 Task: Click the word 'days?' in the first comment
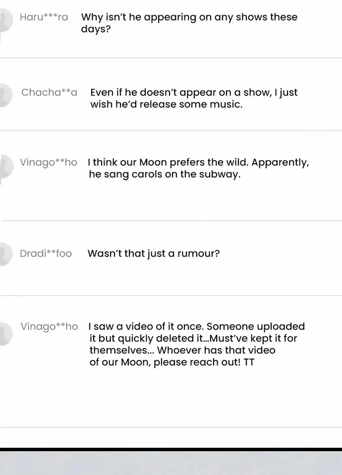pos(96,29)
